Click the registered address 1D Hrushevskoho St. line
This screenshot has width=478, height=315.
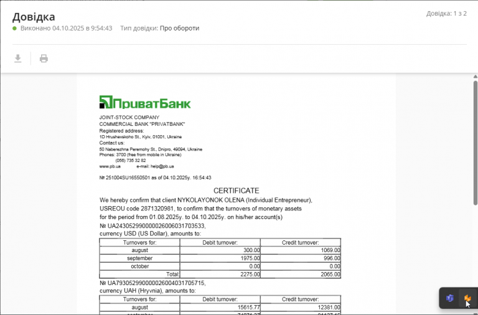(141, 137)
